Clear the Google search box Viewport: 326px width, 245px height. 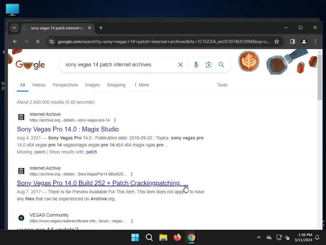[x=181, y=65]
